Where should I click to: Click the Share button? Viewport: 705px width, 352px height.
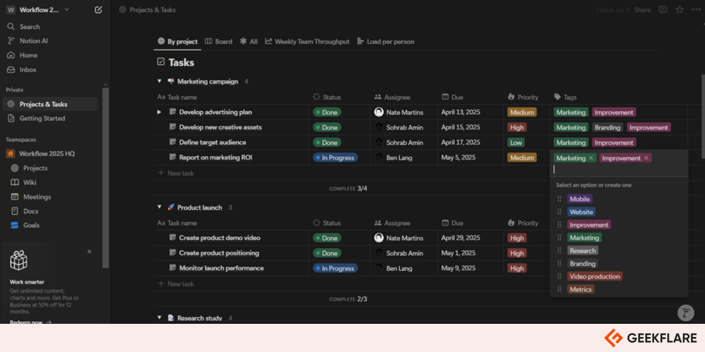tap(642, 10)
